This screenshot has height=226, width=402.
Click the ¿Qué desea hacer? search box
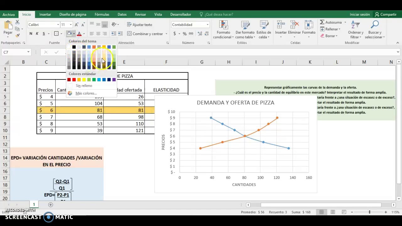219,14
